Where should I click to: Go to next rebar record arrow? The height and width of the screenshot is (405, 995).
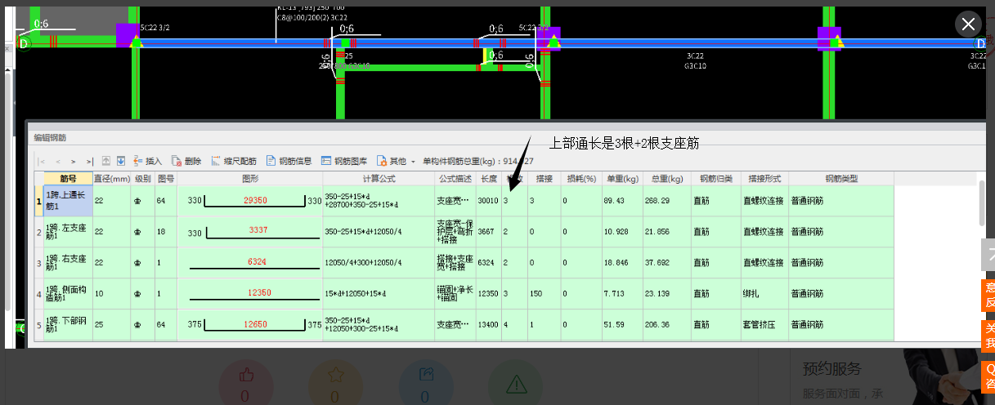[74, 161]
